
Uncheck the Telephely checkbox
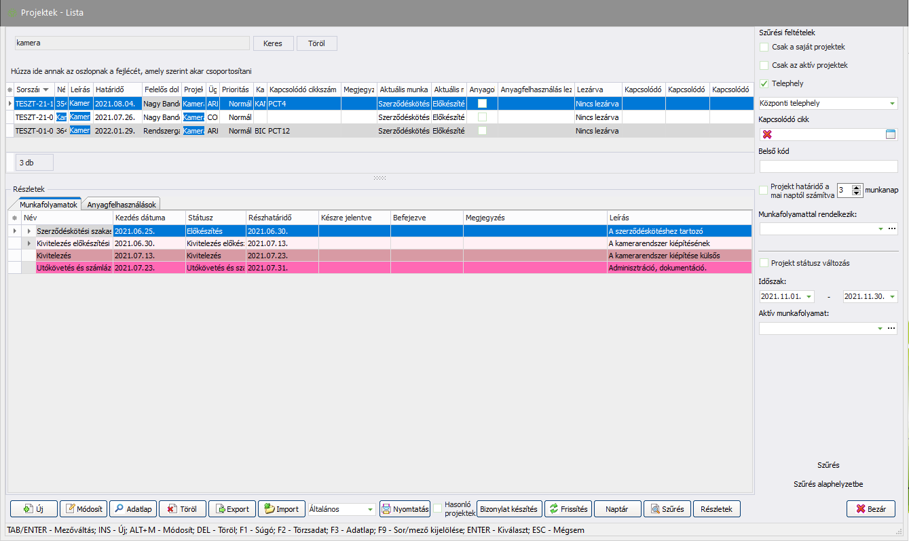[x=764, y=84]
